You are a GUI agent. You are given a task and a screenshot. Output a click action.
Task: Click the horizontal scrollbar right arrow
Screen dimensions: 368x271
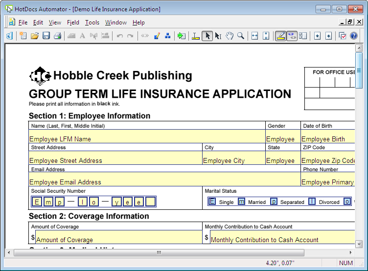tap(351, 252)
